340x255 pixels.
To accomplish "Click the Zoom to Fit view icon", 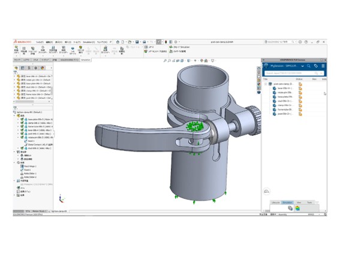I will click(x=165, y=61).
